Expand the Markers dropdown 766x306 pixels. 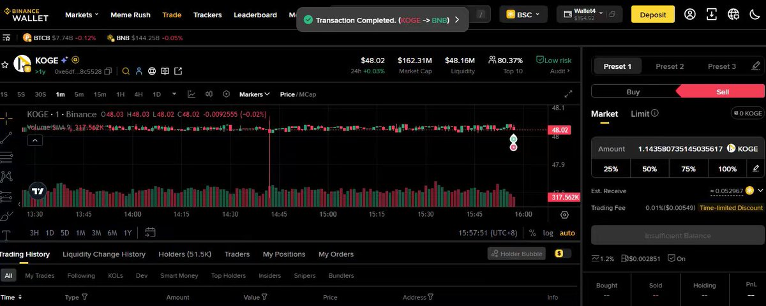pyautogui.click(x=254, y=94)
